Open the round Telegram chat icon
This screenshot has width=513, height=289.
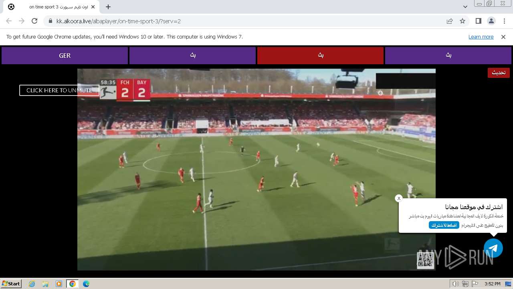pyautogui.click(x=493, y=248)
